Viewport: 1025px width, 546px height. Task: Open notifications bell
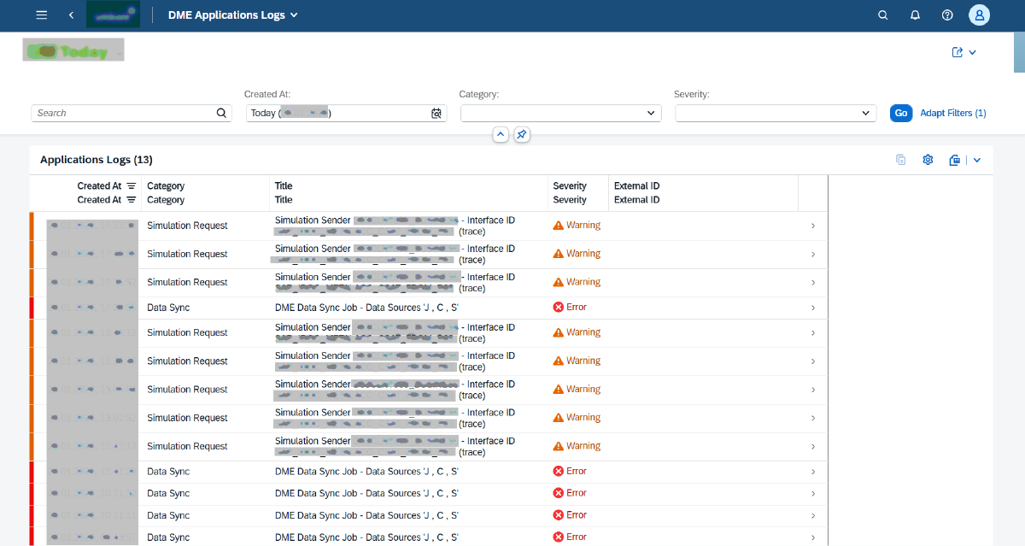pos(915,15)
